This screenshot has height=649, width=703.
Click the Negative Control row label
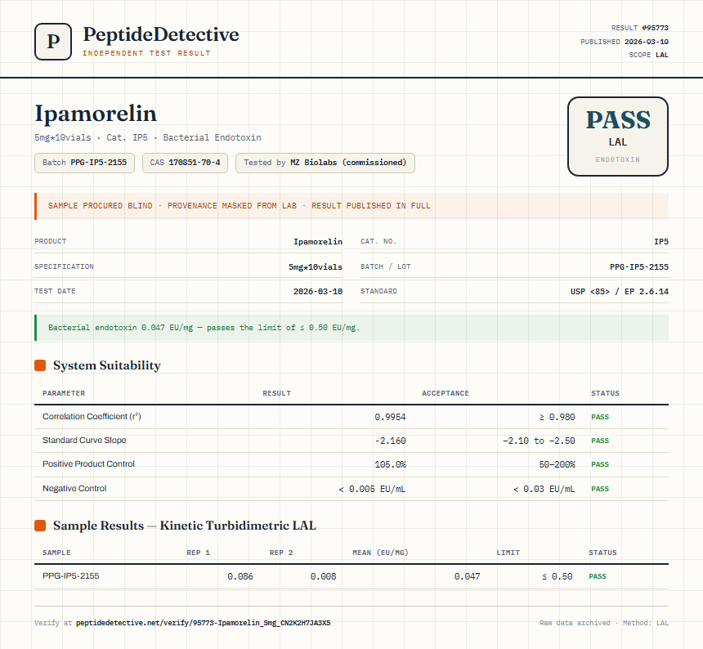click(x=74, y=489)
